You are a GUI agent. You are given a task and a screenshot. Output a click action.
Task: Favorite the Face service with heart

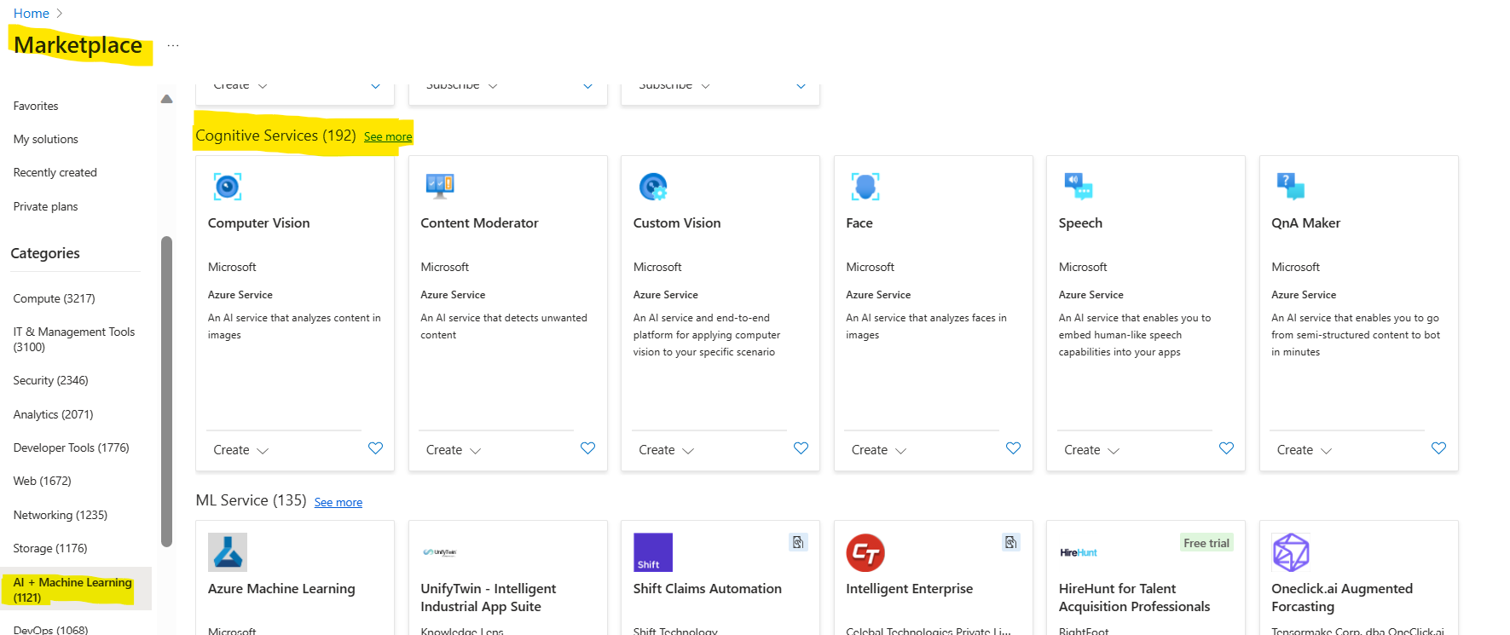pos(1013,448)
